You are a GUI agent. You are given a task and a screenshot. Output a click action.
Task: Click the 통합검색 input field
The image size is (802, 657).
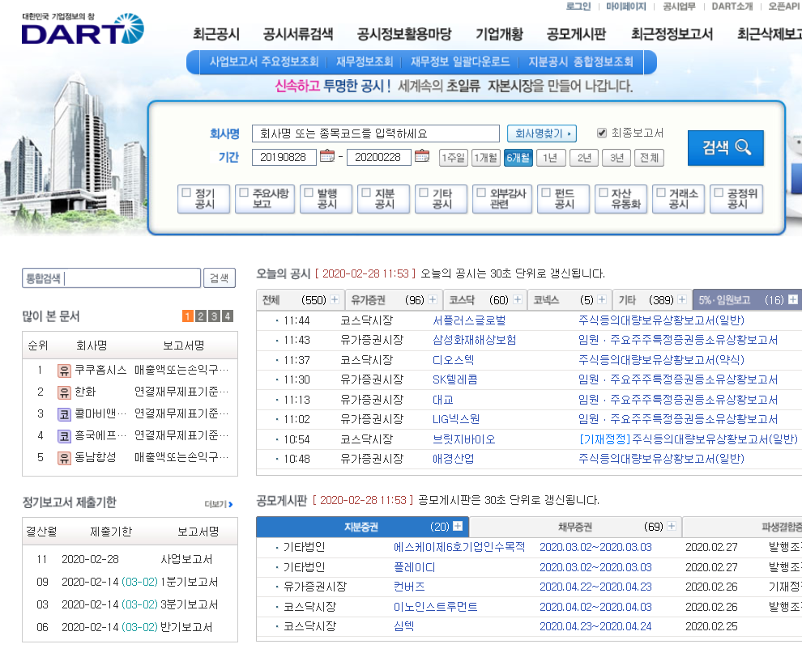[x=112, y=278]
